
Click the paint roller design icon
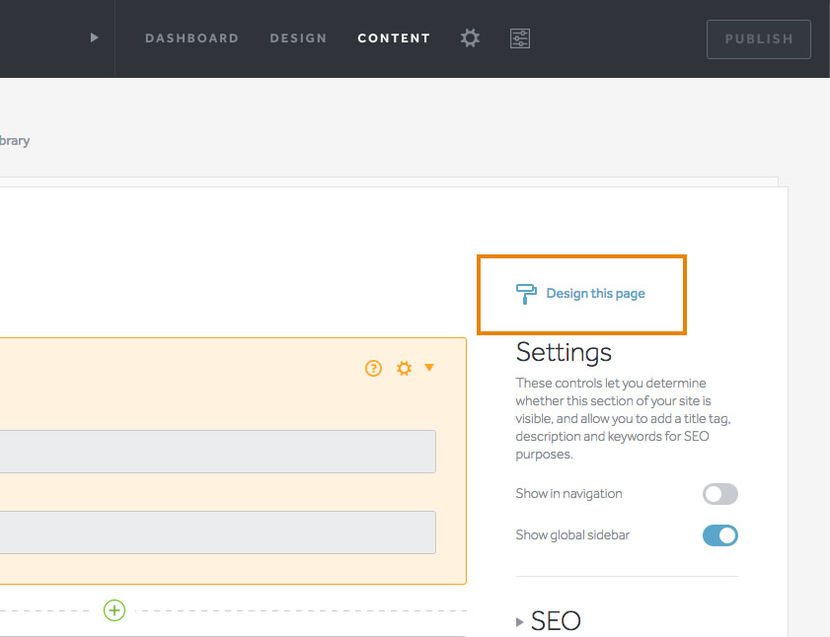tap(526, 294)
